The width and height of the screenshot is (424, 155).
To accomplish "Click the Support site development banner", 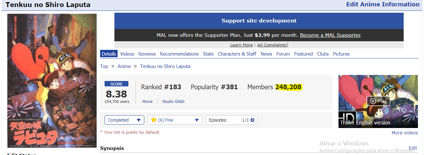I will click(x=259, y=21).
